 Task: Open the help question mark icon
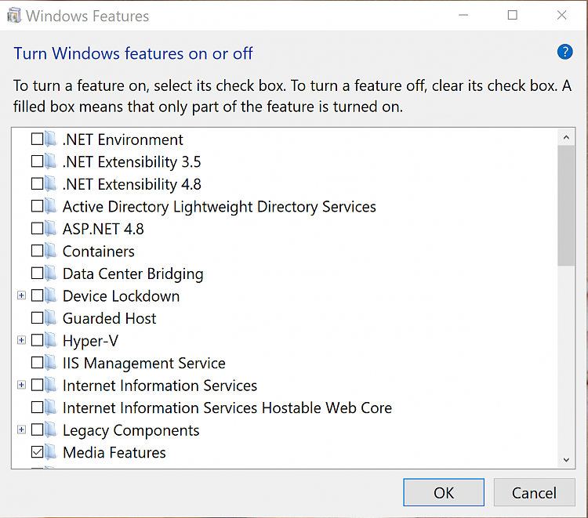(x=564, y=52)
